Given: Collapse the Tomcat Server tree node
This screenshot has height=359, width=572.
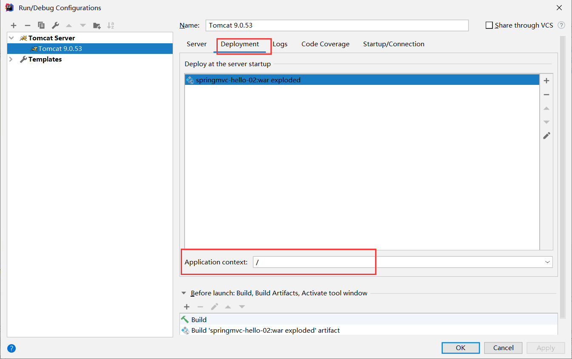Looking at the screenshot, I should (x=11, y=38).
